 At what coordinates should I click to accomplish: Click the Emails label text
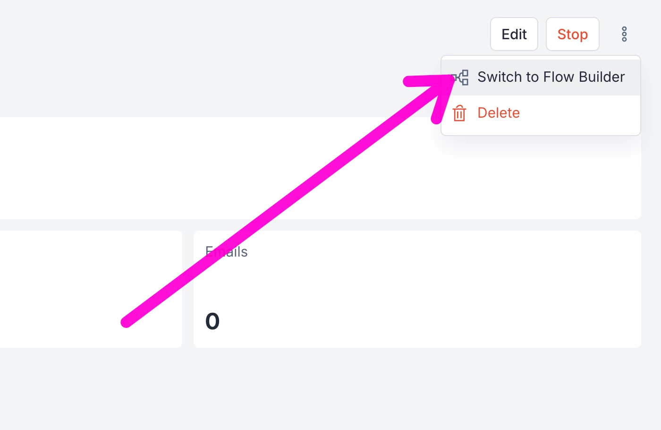[227, 252]
